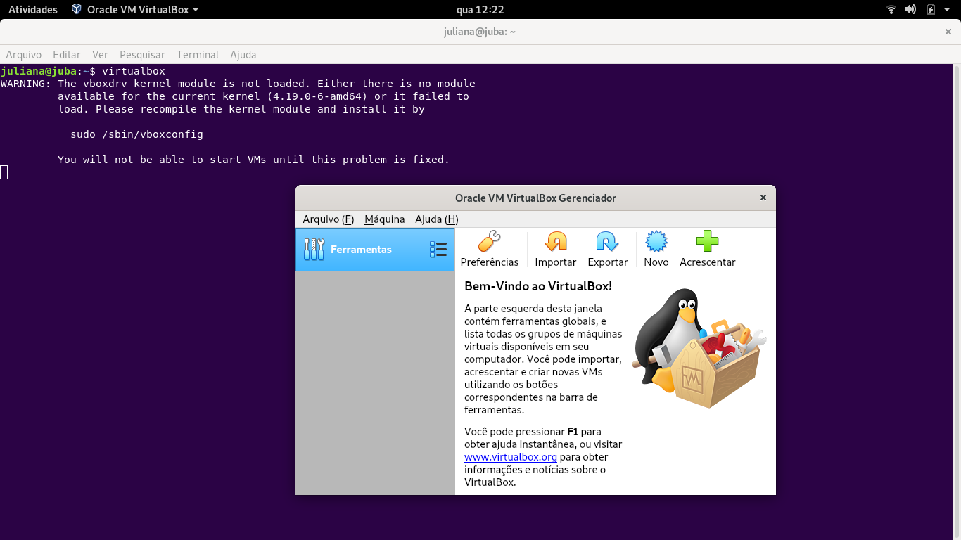Click the 'Bem-Vindo ao VirtualBox!' heading

(538, 286)
